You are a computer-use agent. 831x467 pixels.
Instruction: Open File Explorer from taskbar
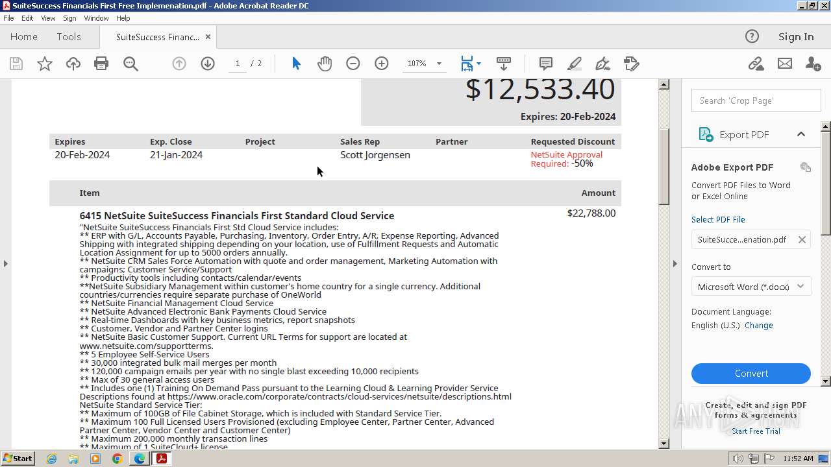coord(73,459)
